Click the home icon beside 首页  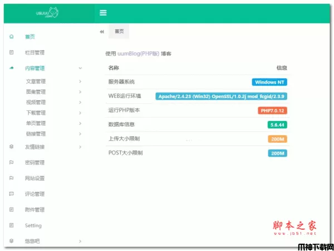[x=12, y=37]
